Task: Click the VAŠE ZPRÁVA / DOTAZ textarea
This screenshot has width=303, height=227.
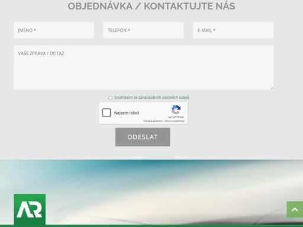Action: tap(144, 67)
